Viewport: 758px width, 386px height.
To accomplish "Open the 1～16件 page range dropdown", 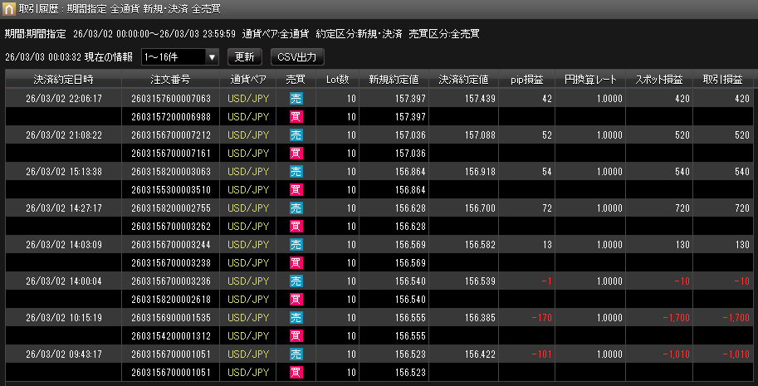I will click(173, 57).
